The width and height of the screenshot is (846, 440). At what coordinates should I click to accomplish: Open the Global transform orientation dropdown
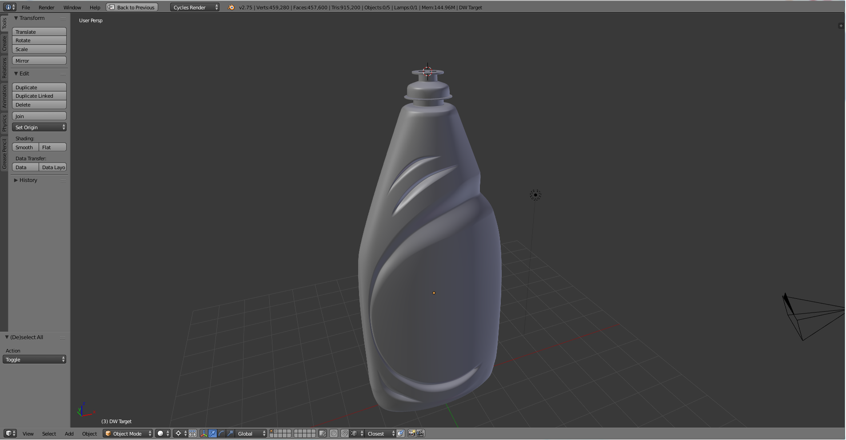click(x=251, y=434)
